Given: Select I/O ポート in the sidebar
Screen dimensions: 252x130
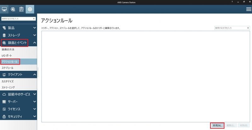Looking at the screenshot, I should [x=19, y=56].
